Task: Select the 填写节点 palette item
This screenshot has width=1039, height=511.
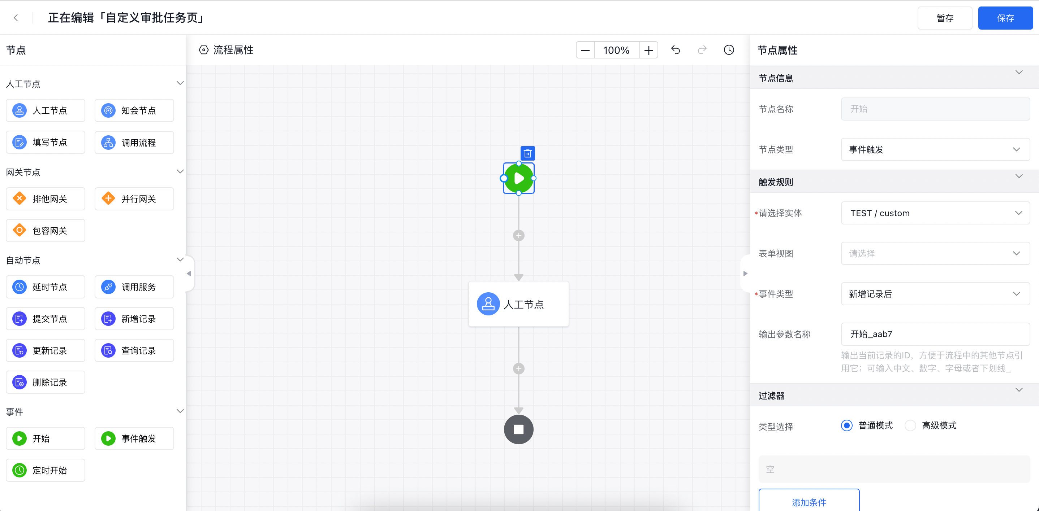Action: pos(46,142)
